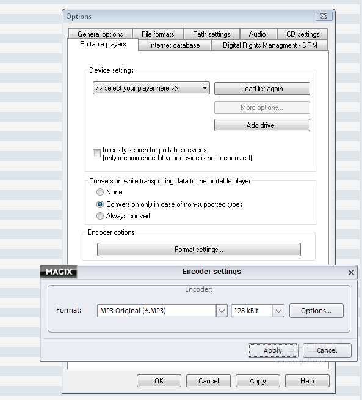Click the MP3 Original (*.MP3) format field
This screenshot has width=362, height=400.
157,311
